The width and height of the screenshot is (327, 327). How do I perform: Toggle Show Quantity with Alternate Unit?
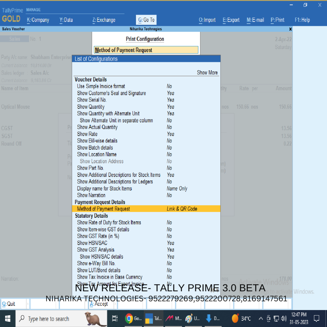[146, 114]
